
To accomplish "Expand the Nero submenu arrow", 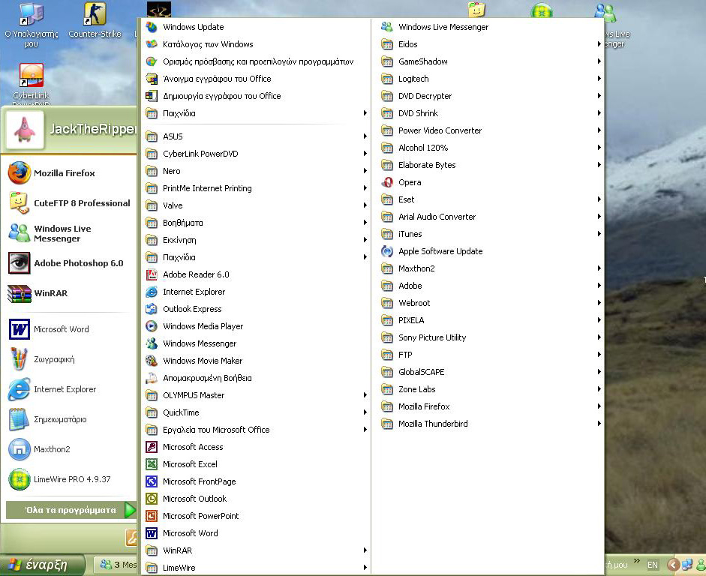I will coord(365,171).
